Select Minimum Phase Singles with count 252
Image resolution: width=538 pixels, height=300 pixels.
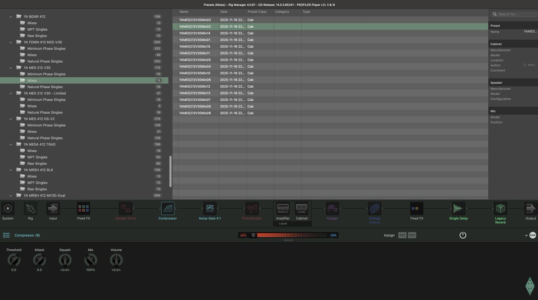pyautogui.click(x=84, y=48)
